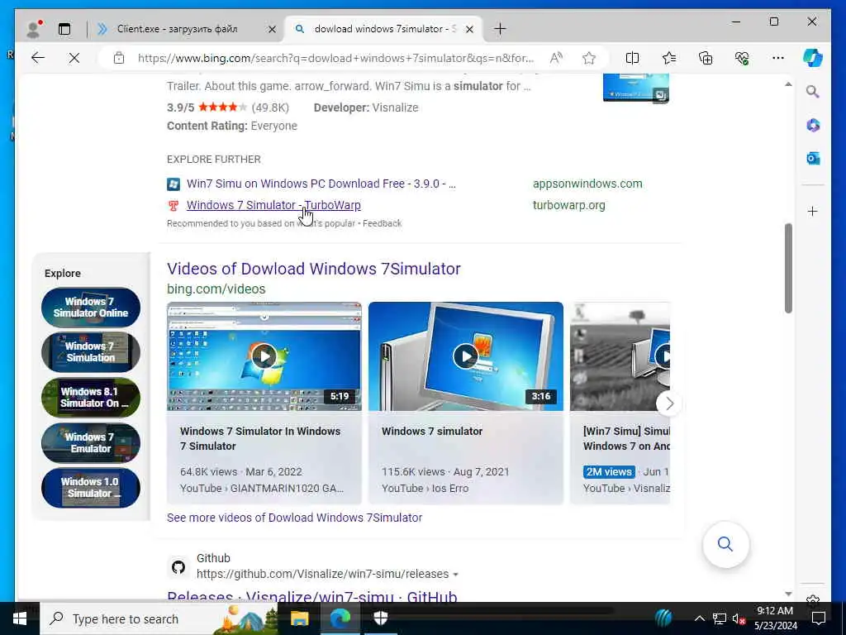Image resolution: width=846 pixels, height=635 pixels.
Task: See more videos of Dowload Windows 7Simulator
Action: point(294,518)
